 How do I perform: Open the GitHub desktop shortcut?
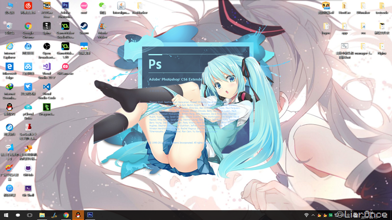28,168
